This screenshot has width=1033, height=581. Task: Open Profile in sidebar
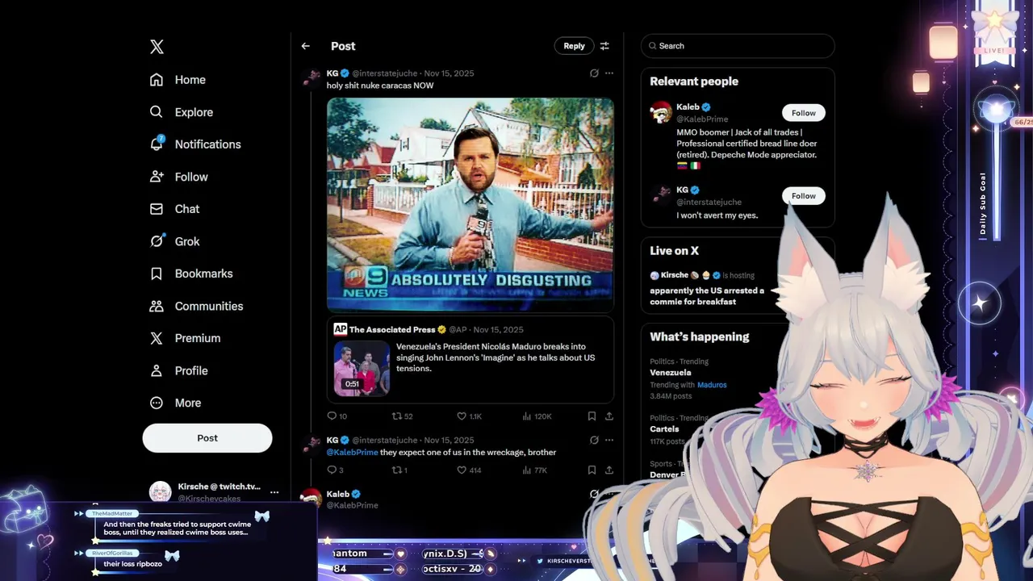point(178,370)
